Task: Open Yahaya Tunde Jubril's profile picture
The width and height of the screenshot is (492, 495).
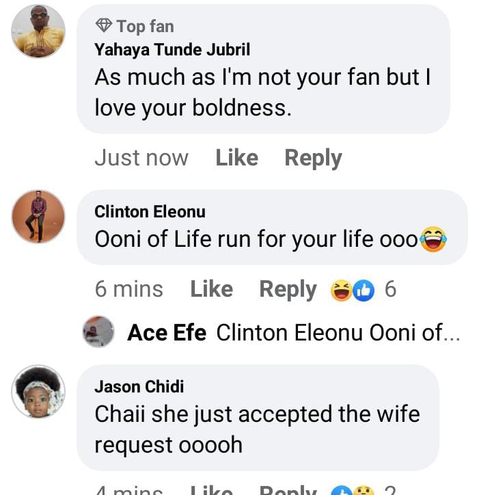Action: coord(38,31)
